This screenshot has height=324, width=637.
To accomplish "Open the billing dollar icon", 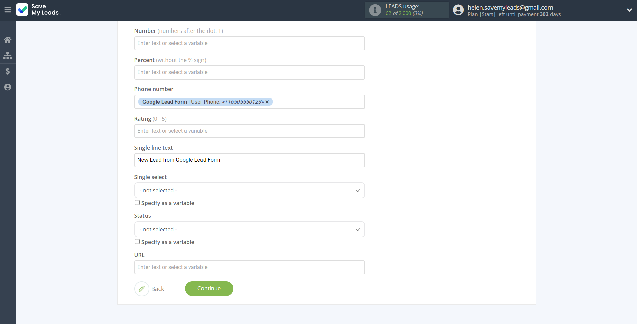I will (x=8, y=71).
